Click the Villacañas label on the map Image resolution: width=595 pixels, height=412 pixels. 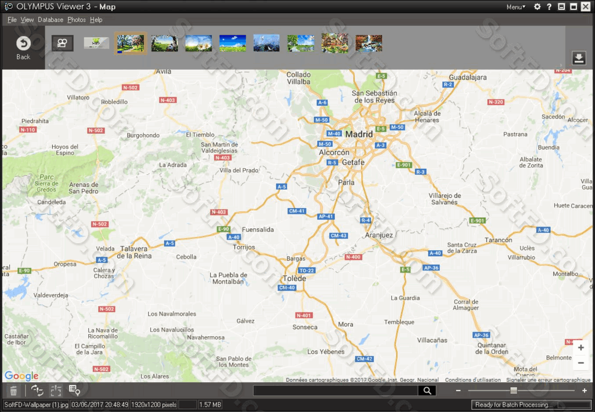[432, 340]
